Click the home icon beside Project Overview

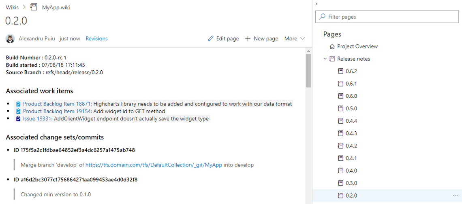332,46
